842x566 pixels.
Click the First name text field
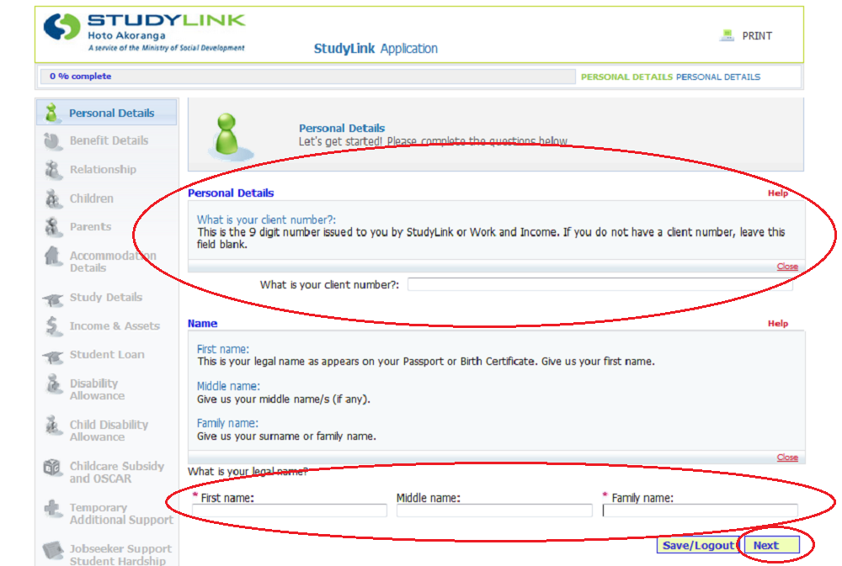(x=290, y=510)
